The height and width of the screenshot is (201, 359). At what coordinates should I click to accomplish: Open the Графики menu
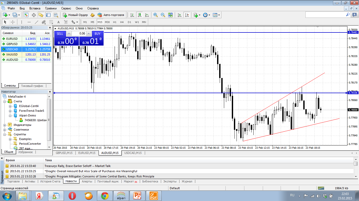(51, 8)
